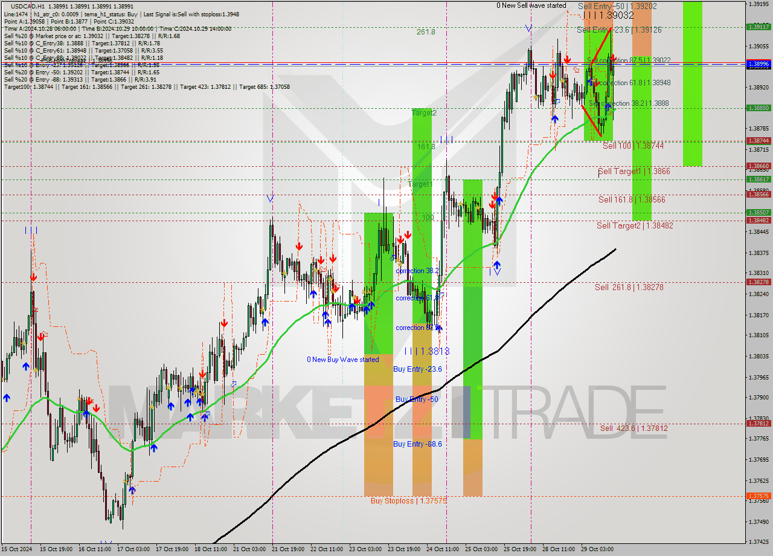Screen dimensions: 773x556
Task: Click the green 1.38850 price axis tag
Action: (759, 108)
